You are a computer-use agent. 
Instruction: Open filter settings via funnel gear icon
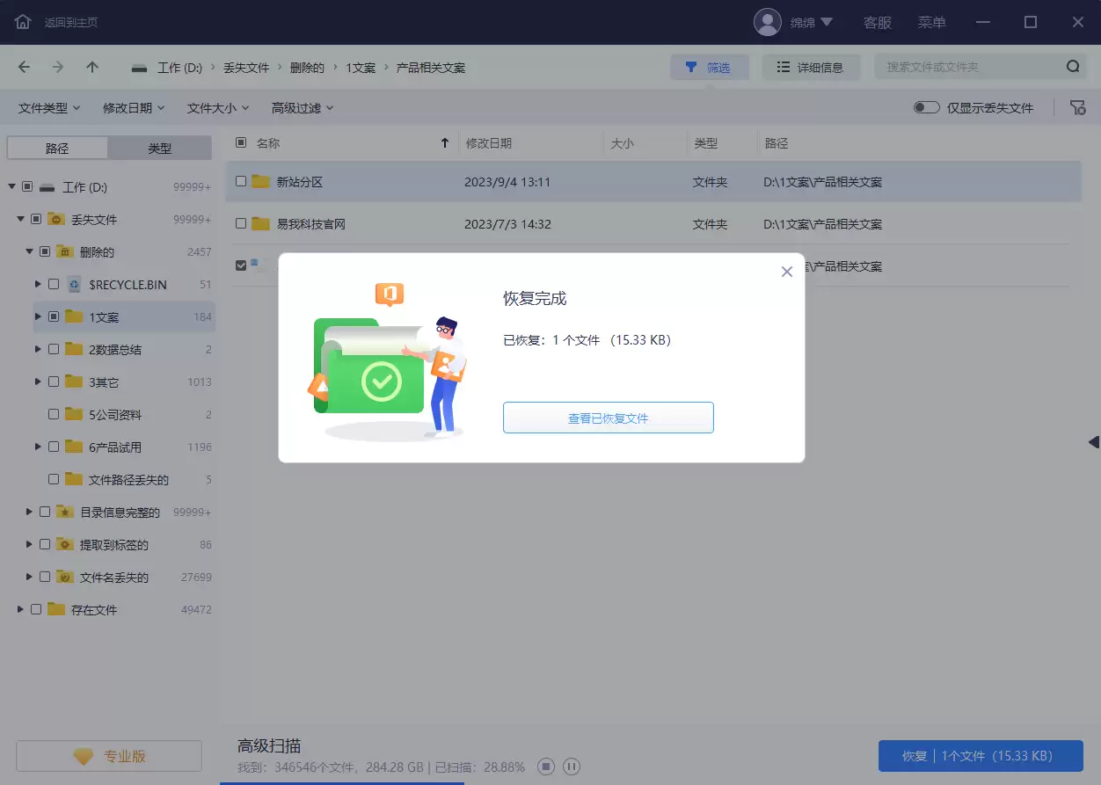pyautogui.click(x=1077, y=107)
